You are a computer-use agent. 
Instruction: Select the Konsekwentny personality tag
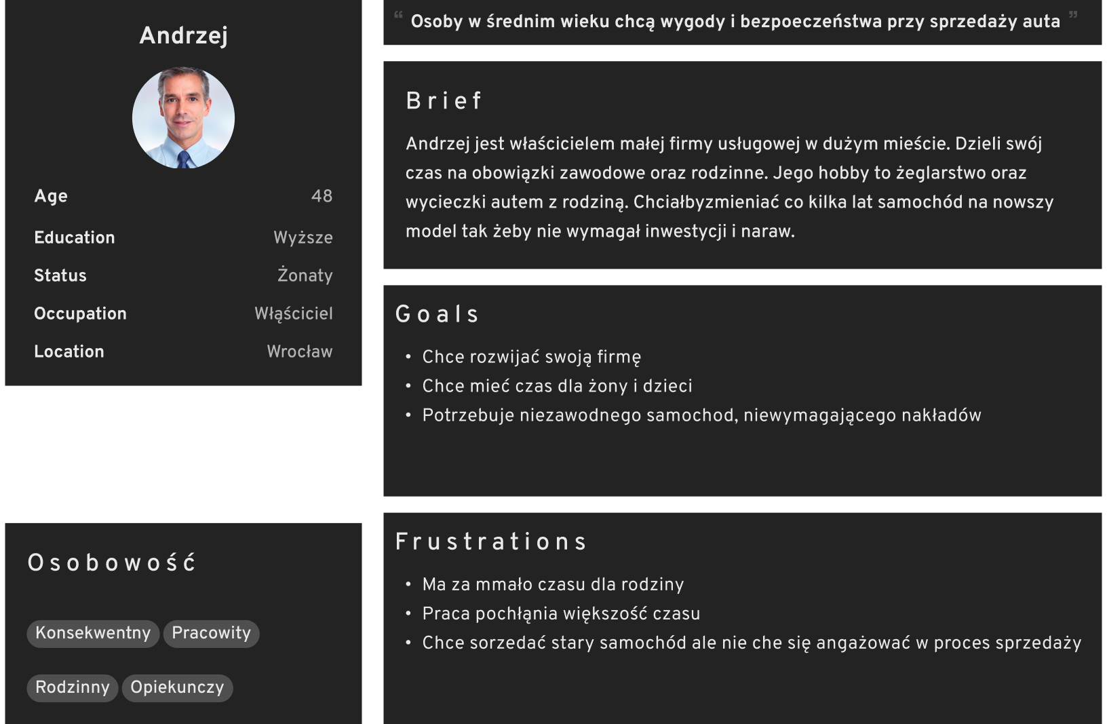coord(93,633)
